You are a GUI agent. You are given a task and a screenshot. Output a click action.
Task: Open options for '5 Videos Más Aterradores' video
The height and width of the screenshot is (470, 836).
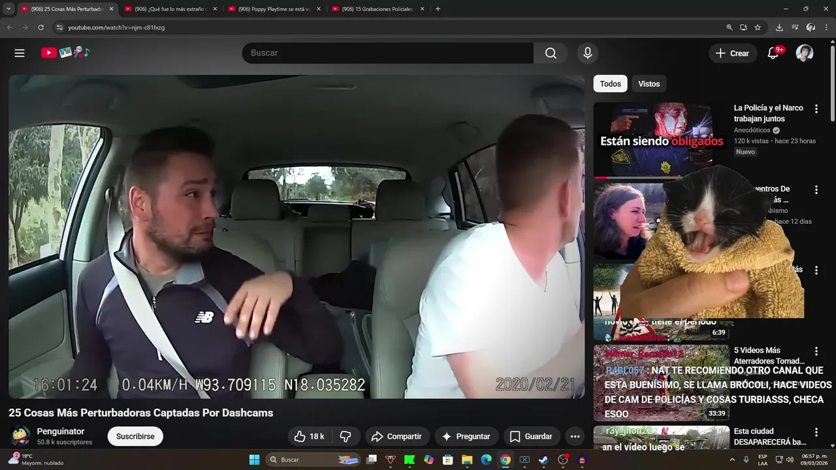[x=816, y=351]
